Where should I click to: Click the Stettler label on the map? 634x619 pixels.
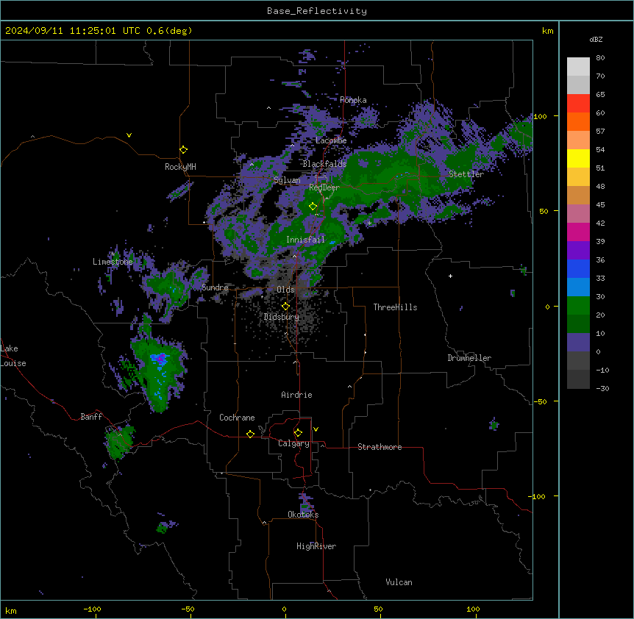[466, 174]
